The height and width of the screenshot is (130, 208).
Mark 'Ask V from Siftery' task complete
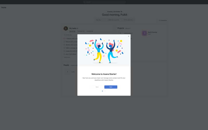coord(64,54)
